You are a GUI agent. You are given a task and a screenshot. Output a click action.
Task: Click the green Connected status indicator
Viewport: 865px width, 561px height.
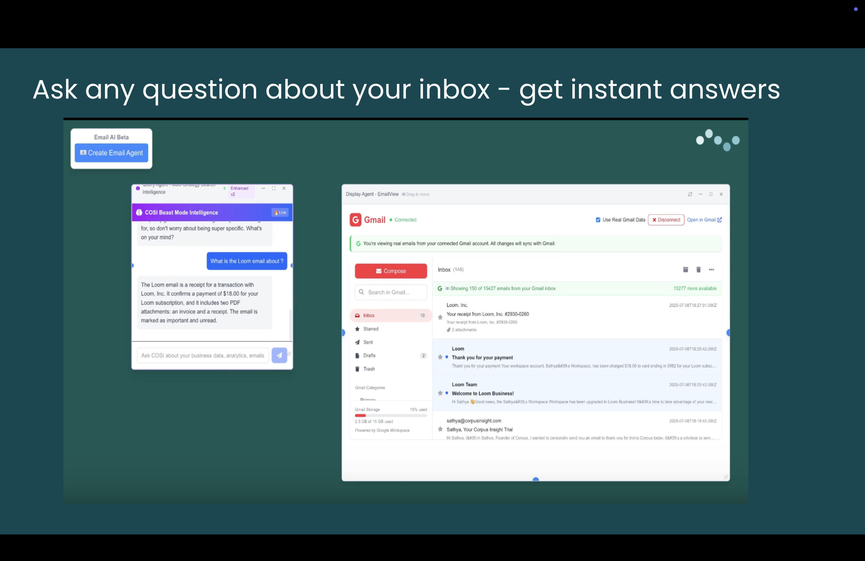[x=403, y=220]
